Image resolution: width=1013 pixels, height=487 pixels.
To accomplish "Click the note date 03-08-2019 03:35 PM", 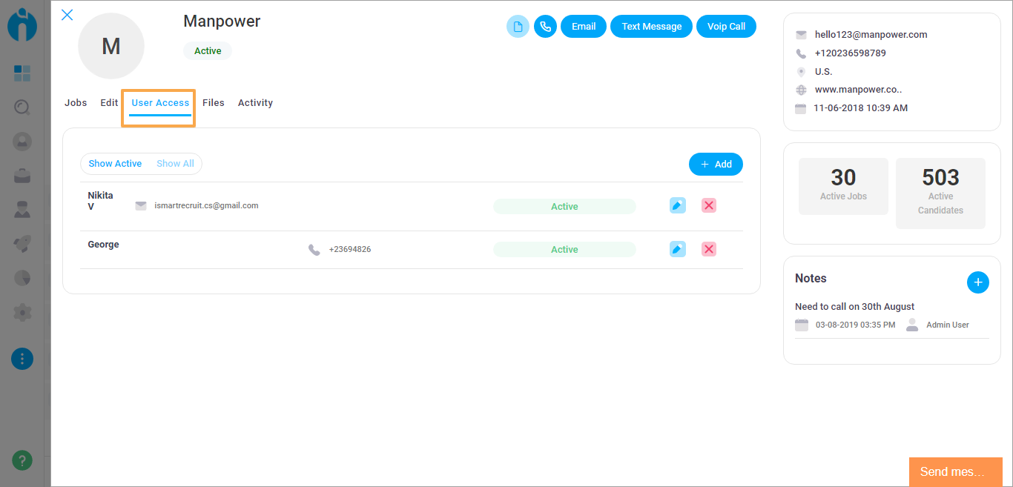I will click(855, 325).
